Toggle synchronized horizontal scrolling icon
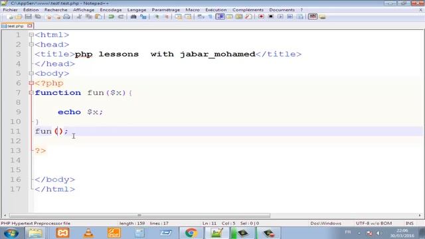The width and height of the screenshot is (425, 239). [188, 17]
